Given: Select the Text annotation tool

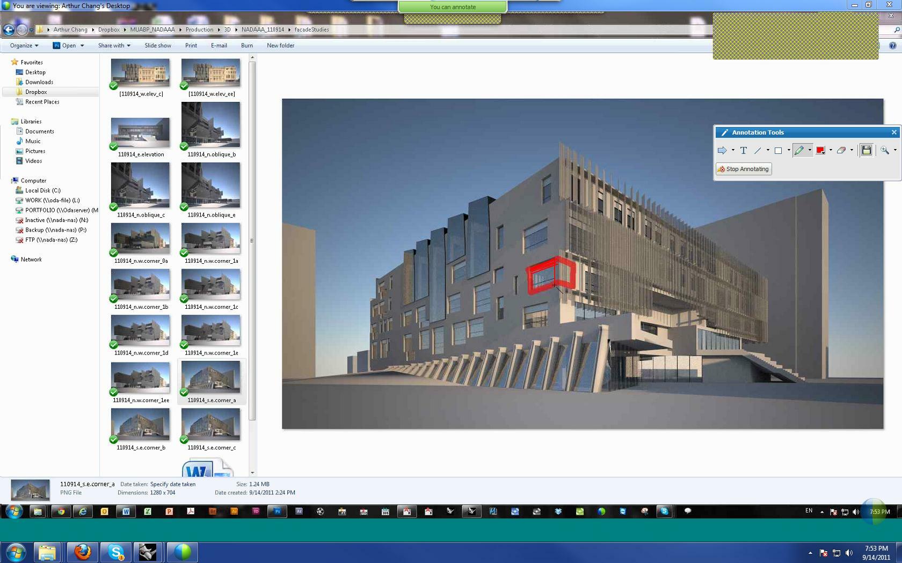Looking at the screenshot, I should [x=744, y=151].
